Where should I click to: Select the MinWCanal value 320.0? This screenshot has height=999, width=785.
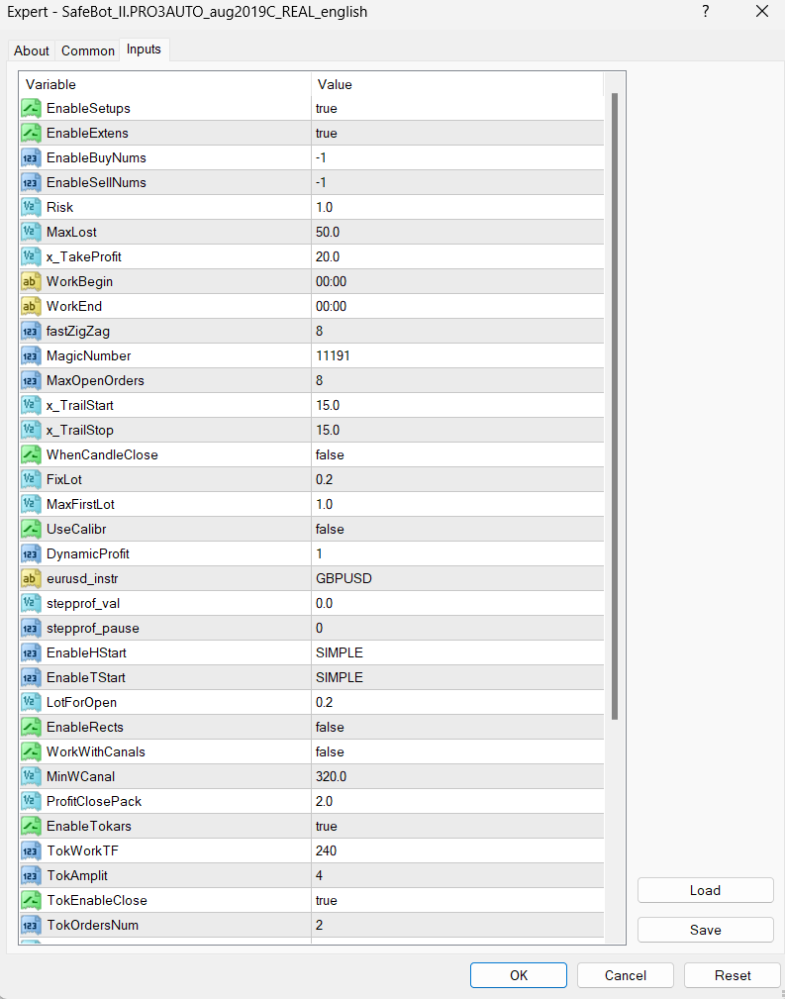[x=332, y=776]
